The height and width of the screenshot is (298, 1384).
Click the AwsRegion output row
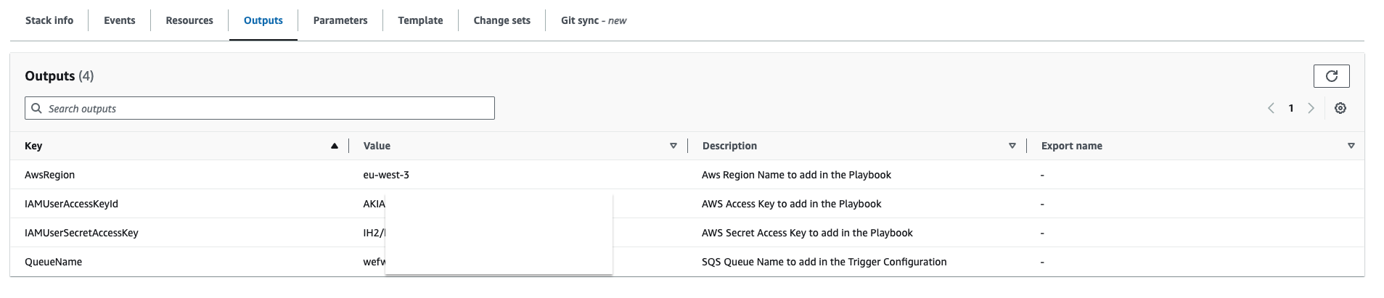(x=49, y=175)
